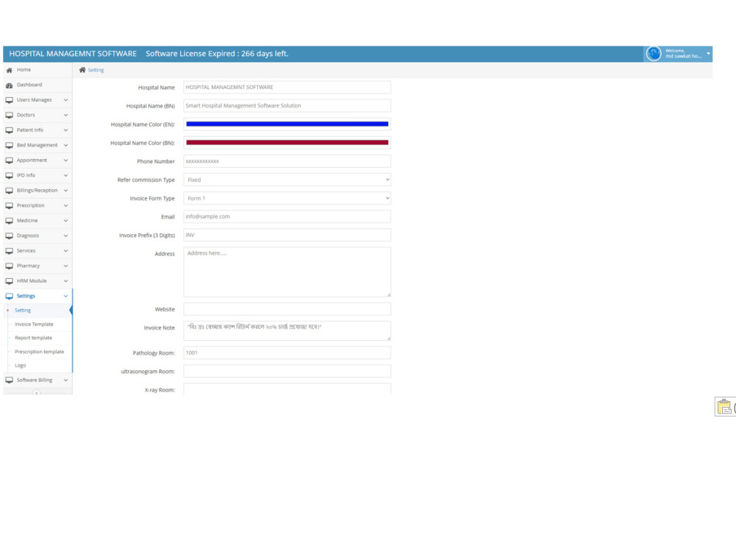The image size is (736, 552).
Task: Click the Appointment monitor icon
Action: pos(9,160)
